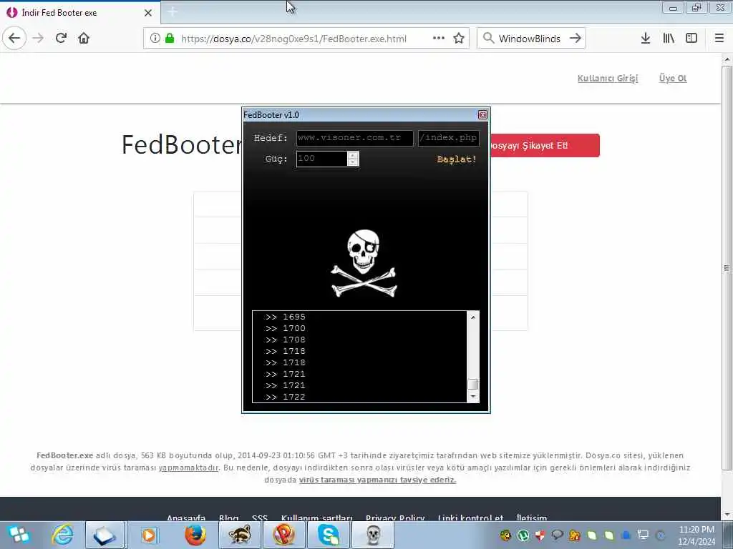Screen dimensions: 733x549
Task: Select the log line >> 1695
Action: click(285, 317)
